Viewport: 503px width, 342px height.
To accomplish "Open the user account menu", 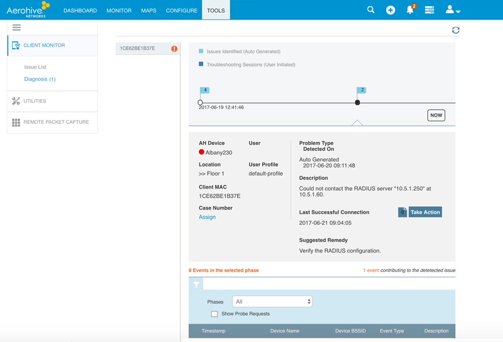I will (453, 10).
